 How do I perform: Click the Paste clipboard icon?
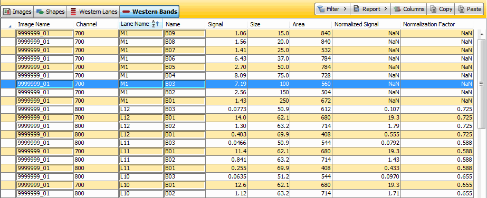pos(461,9)
